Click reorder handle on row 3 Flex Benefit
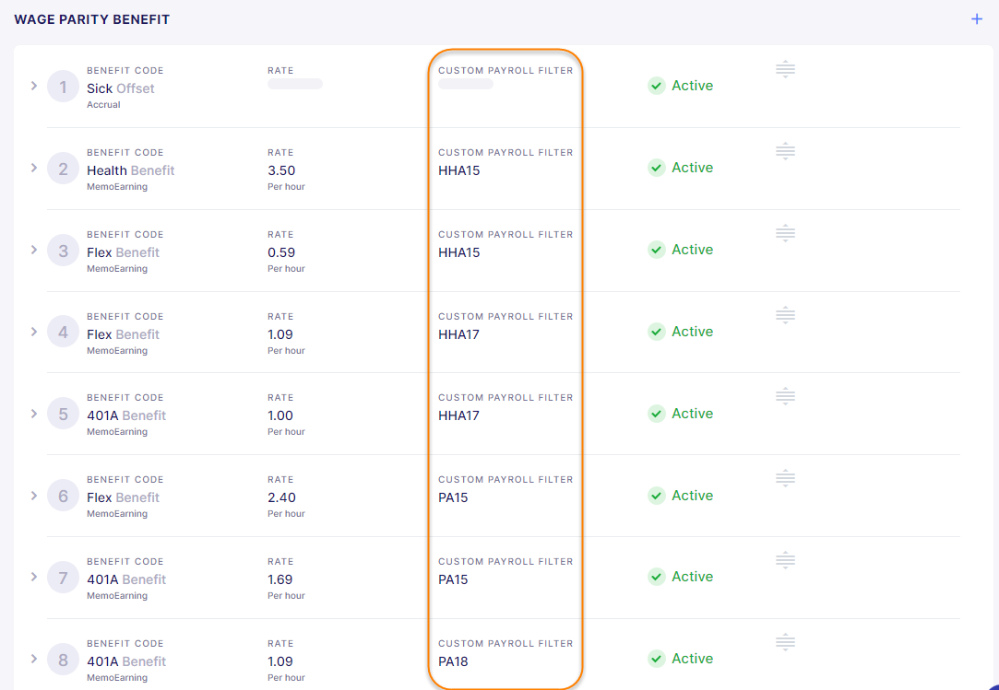 pyautogui.click(x=786, y=233)
